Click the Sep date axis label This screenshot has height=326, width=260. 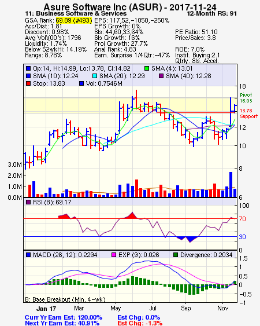(x=185, y=308)
